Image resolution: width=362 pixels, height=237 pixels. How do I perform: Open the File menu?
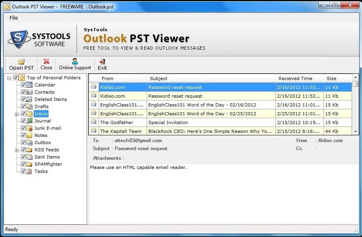coord(14,18)
